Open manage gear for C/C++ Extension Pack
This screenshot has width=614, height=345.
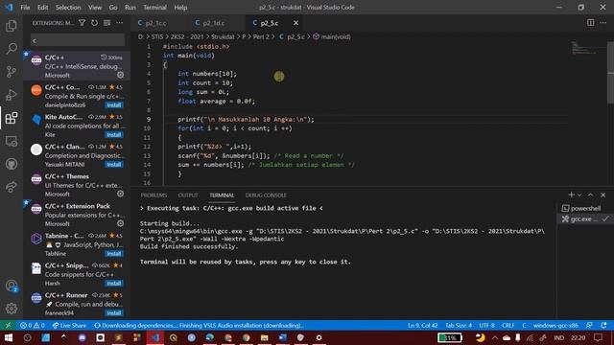pos(121,223)
